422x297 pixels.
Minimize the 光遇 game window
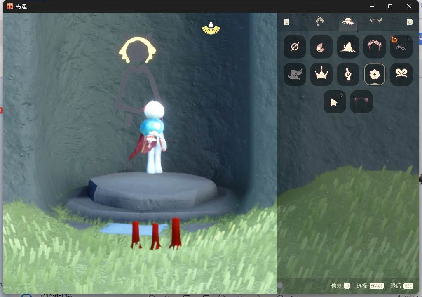coord(372,6)
